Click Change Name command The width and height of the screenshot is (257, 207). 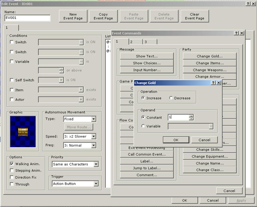tap(210, 163)
